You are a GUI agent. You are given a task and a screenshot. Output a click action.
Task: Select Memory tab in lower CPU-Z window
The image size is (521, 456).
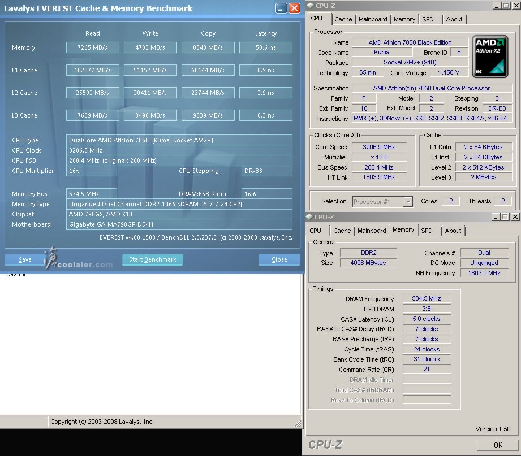pos(403,229)
